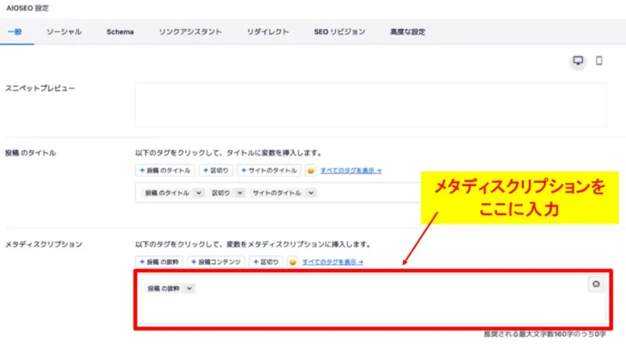Click the スニペットプレビュー label text

click(x=40, y=88)
